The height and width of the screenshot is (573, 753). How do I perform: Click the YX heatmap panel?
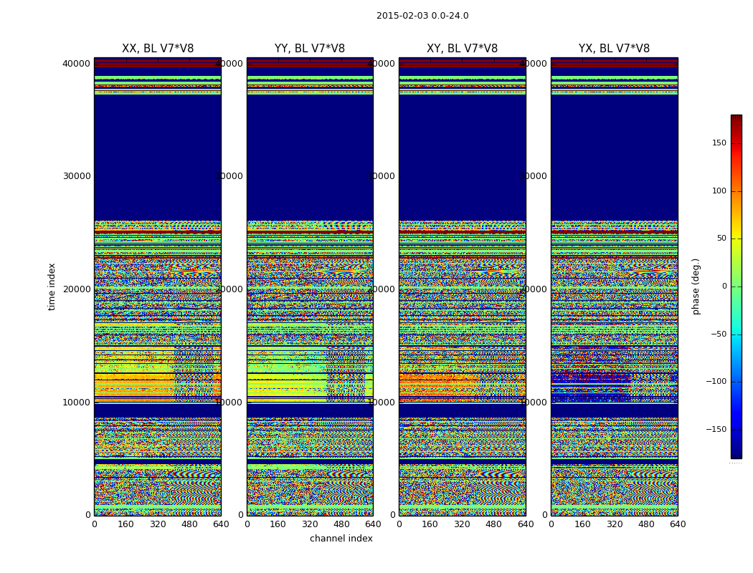coord(614,286)
